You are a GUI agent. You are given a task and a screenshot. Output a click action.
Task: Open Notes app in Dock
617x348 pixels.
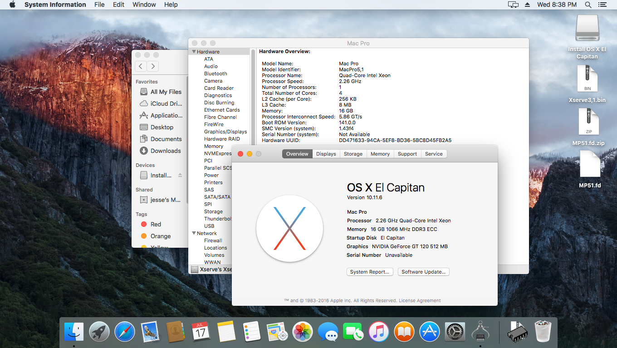[x=226, y=332]
